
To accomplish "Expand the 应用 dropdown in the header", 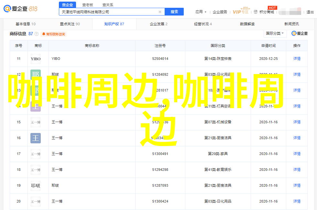I will (201, 12).
